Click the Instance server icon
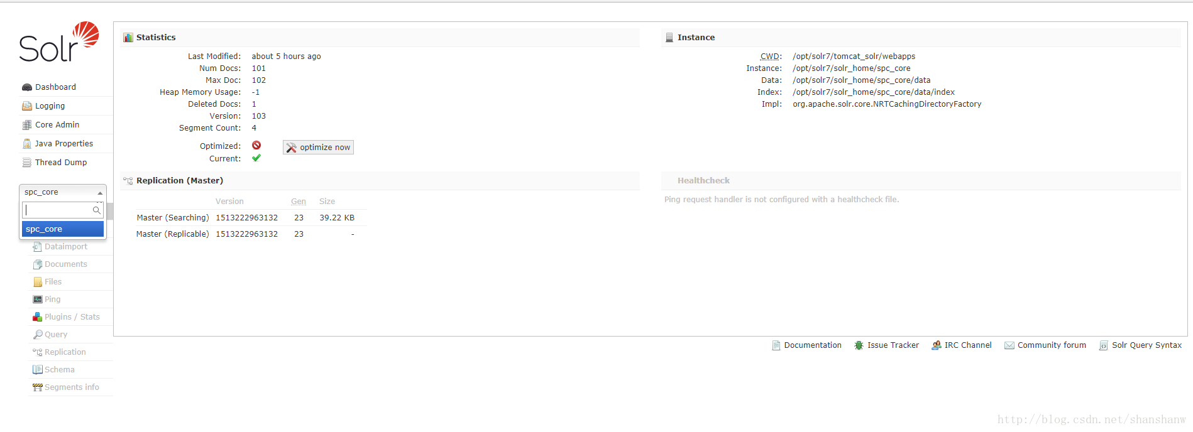Viewport: 1193px width, 432px height. [669, 38]
